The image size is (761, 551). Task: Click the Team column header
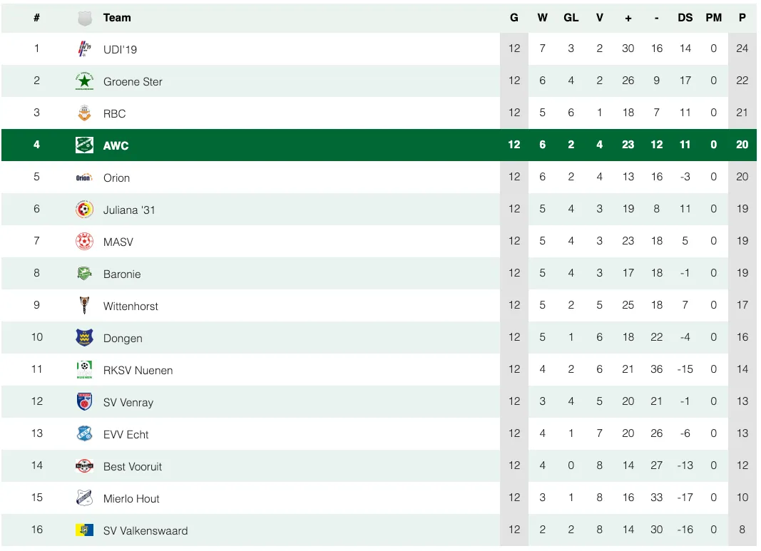(117, 18)
